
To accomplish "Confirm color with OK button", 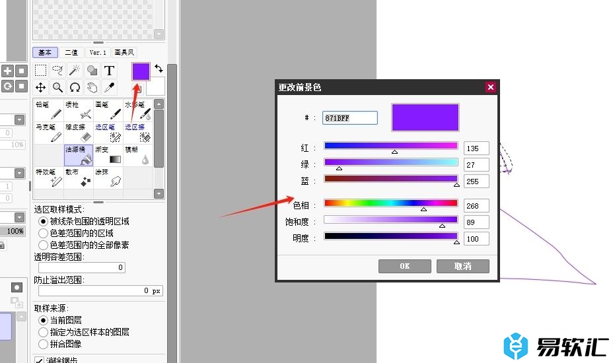I will [405, 266].
